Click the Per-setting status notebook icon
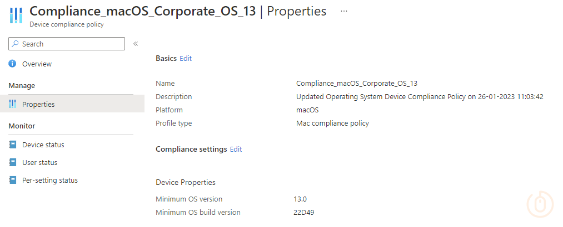 pyautogui.click(x=13, y=180)
